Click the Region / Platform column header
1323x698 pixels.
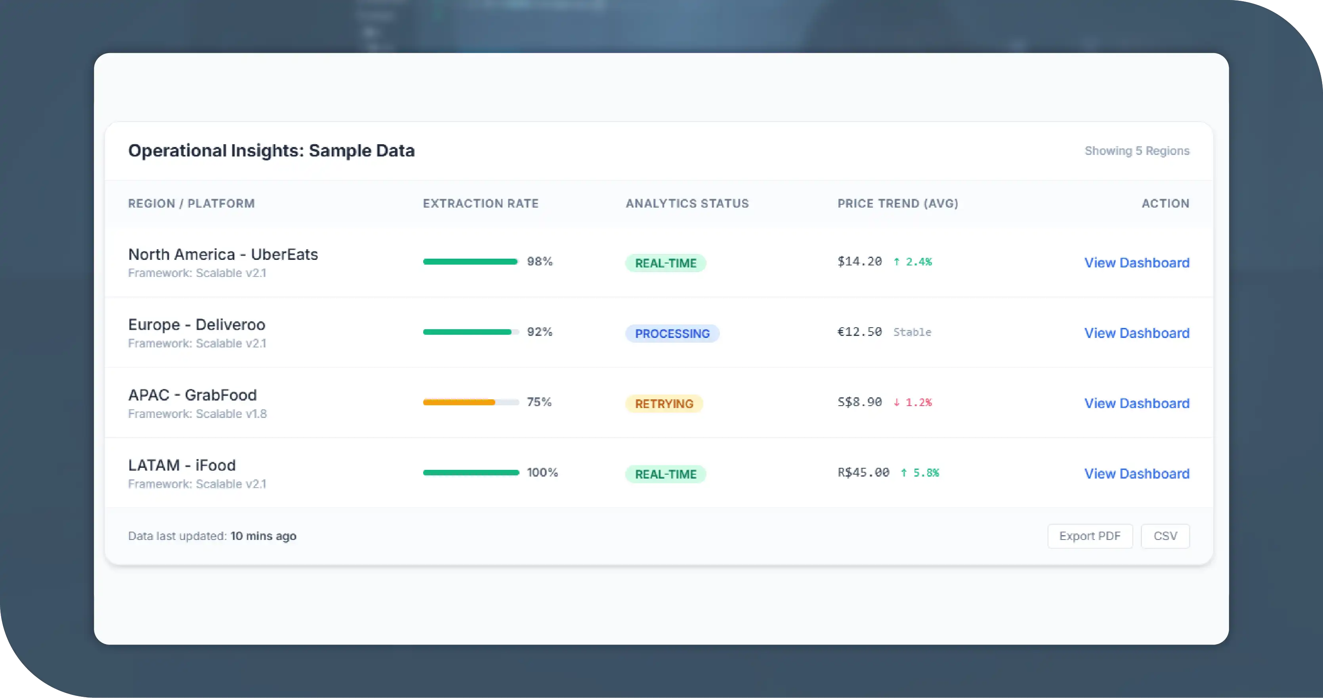[x=191, y=203]
